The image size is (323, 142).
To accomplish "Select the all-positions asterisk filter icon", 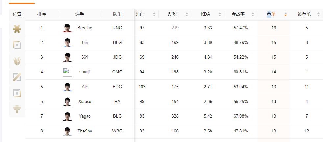I will tap(17, 30).
